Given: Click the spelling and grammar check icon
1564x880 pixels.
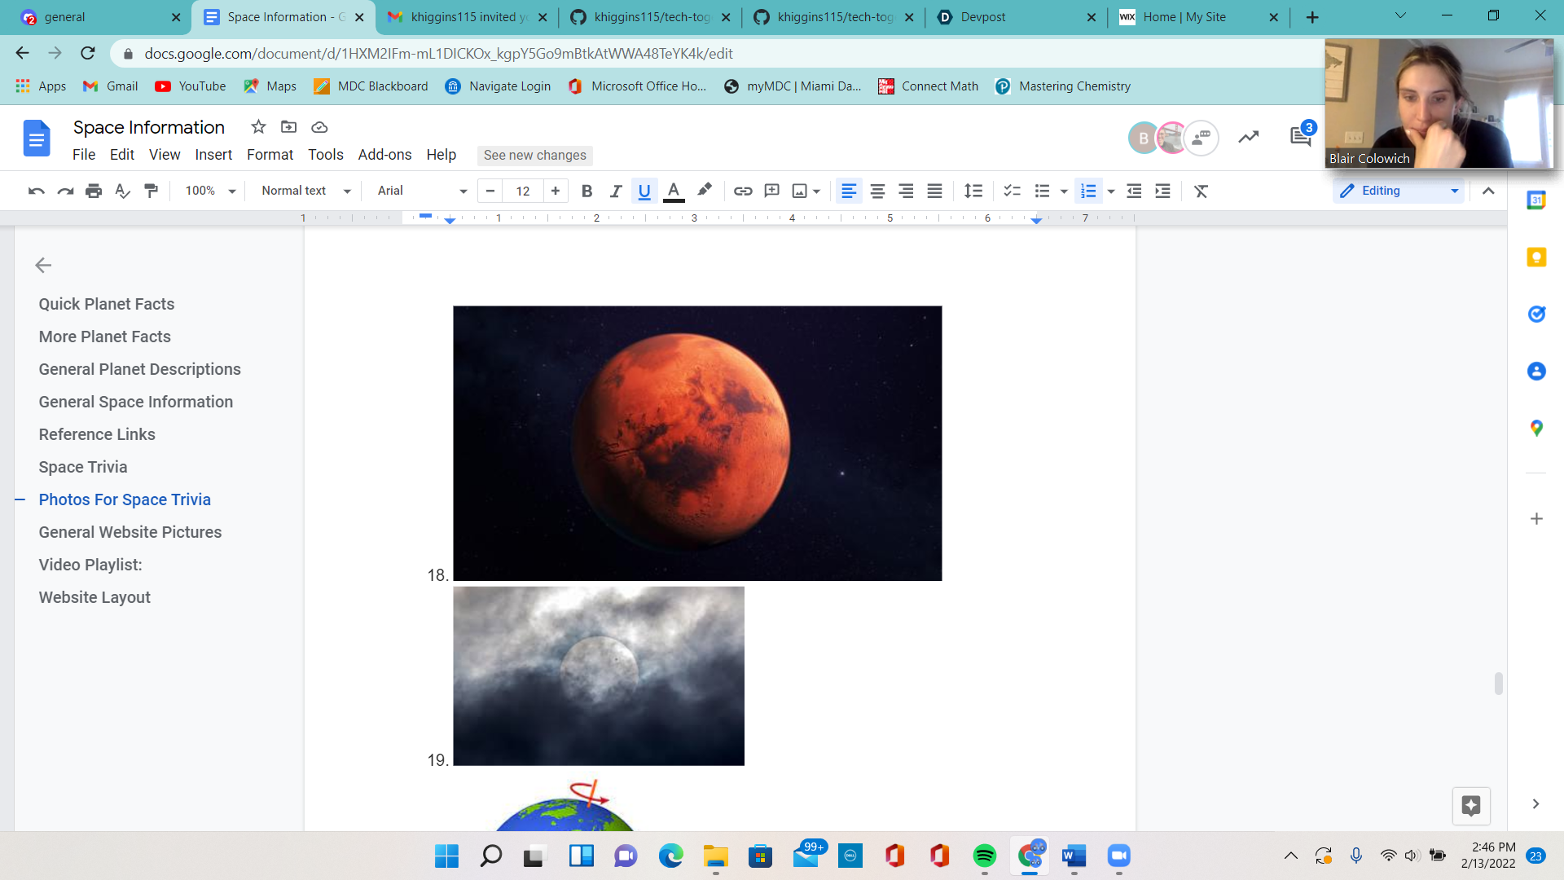Looking at the screenshot, I should pos(122,191).
